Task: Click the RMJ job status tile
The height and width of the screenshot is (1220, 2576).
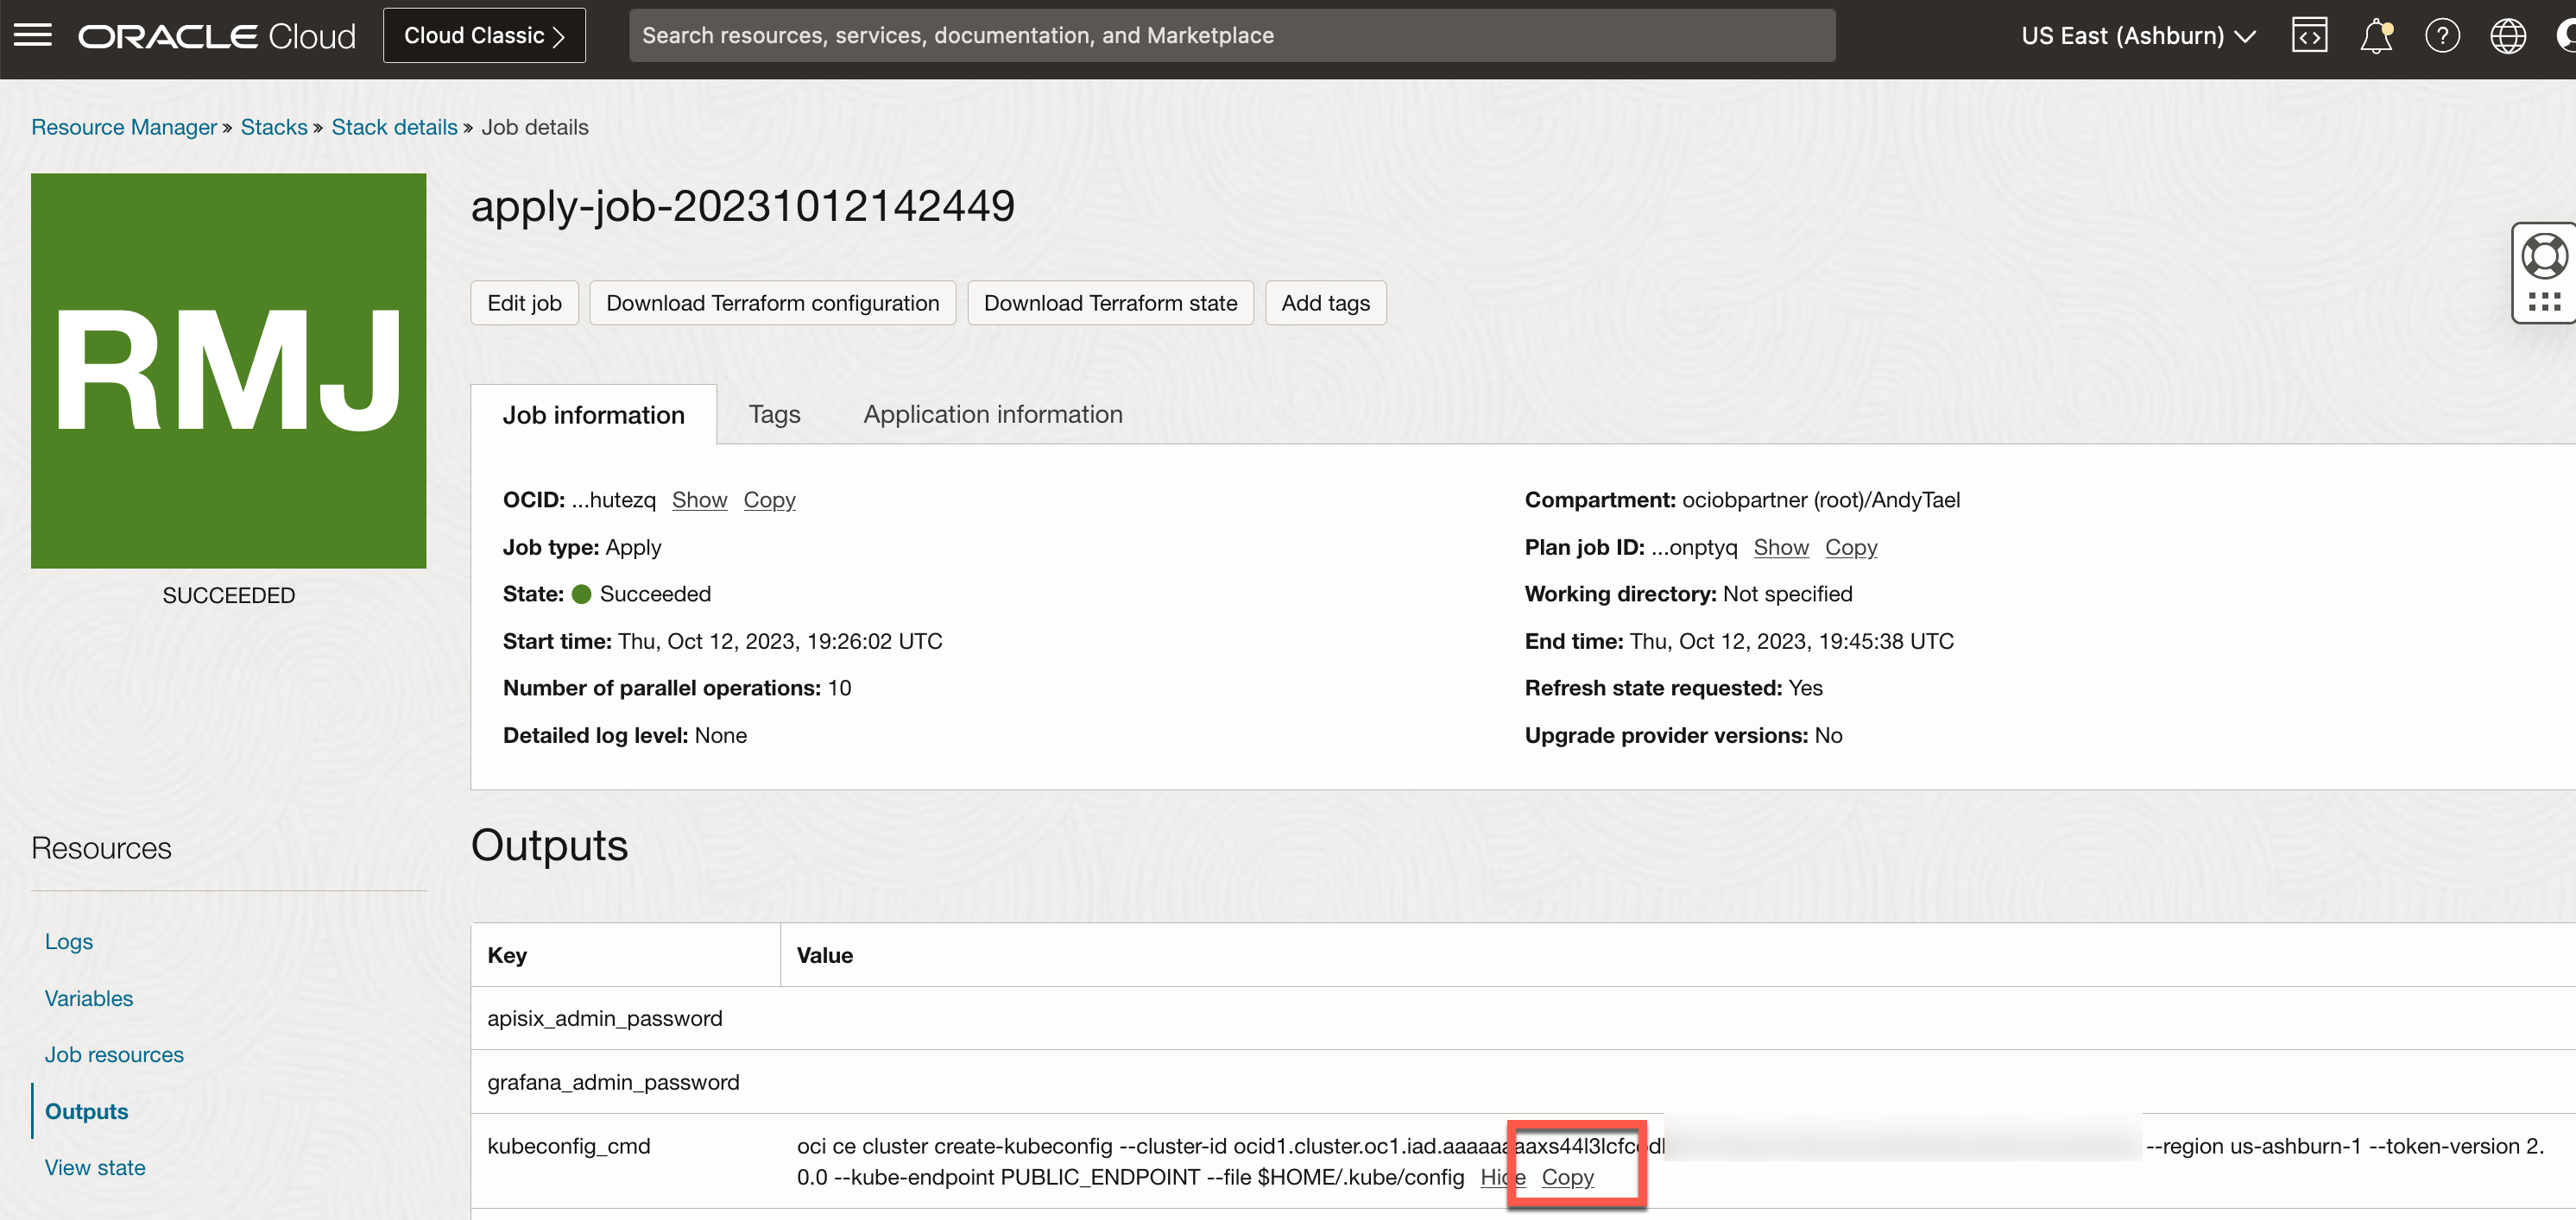Action: (x=228, y=371)
